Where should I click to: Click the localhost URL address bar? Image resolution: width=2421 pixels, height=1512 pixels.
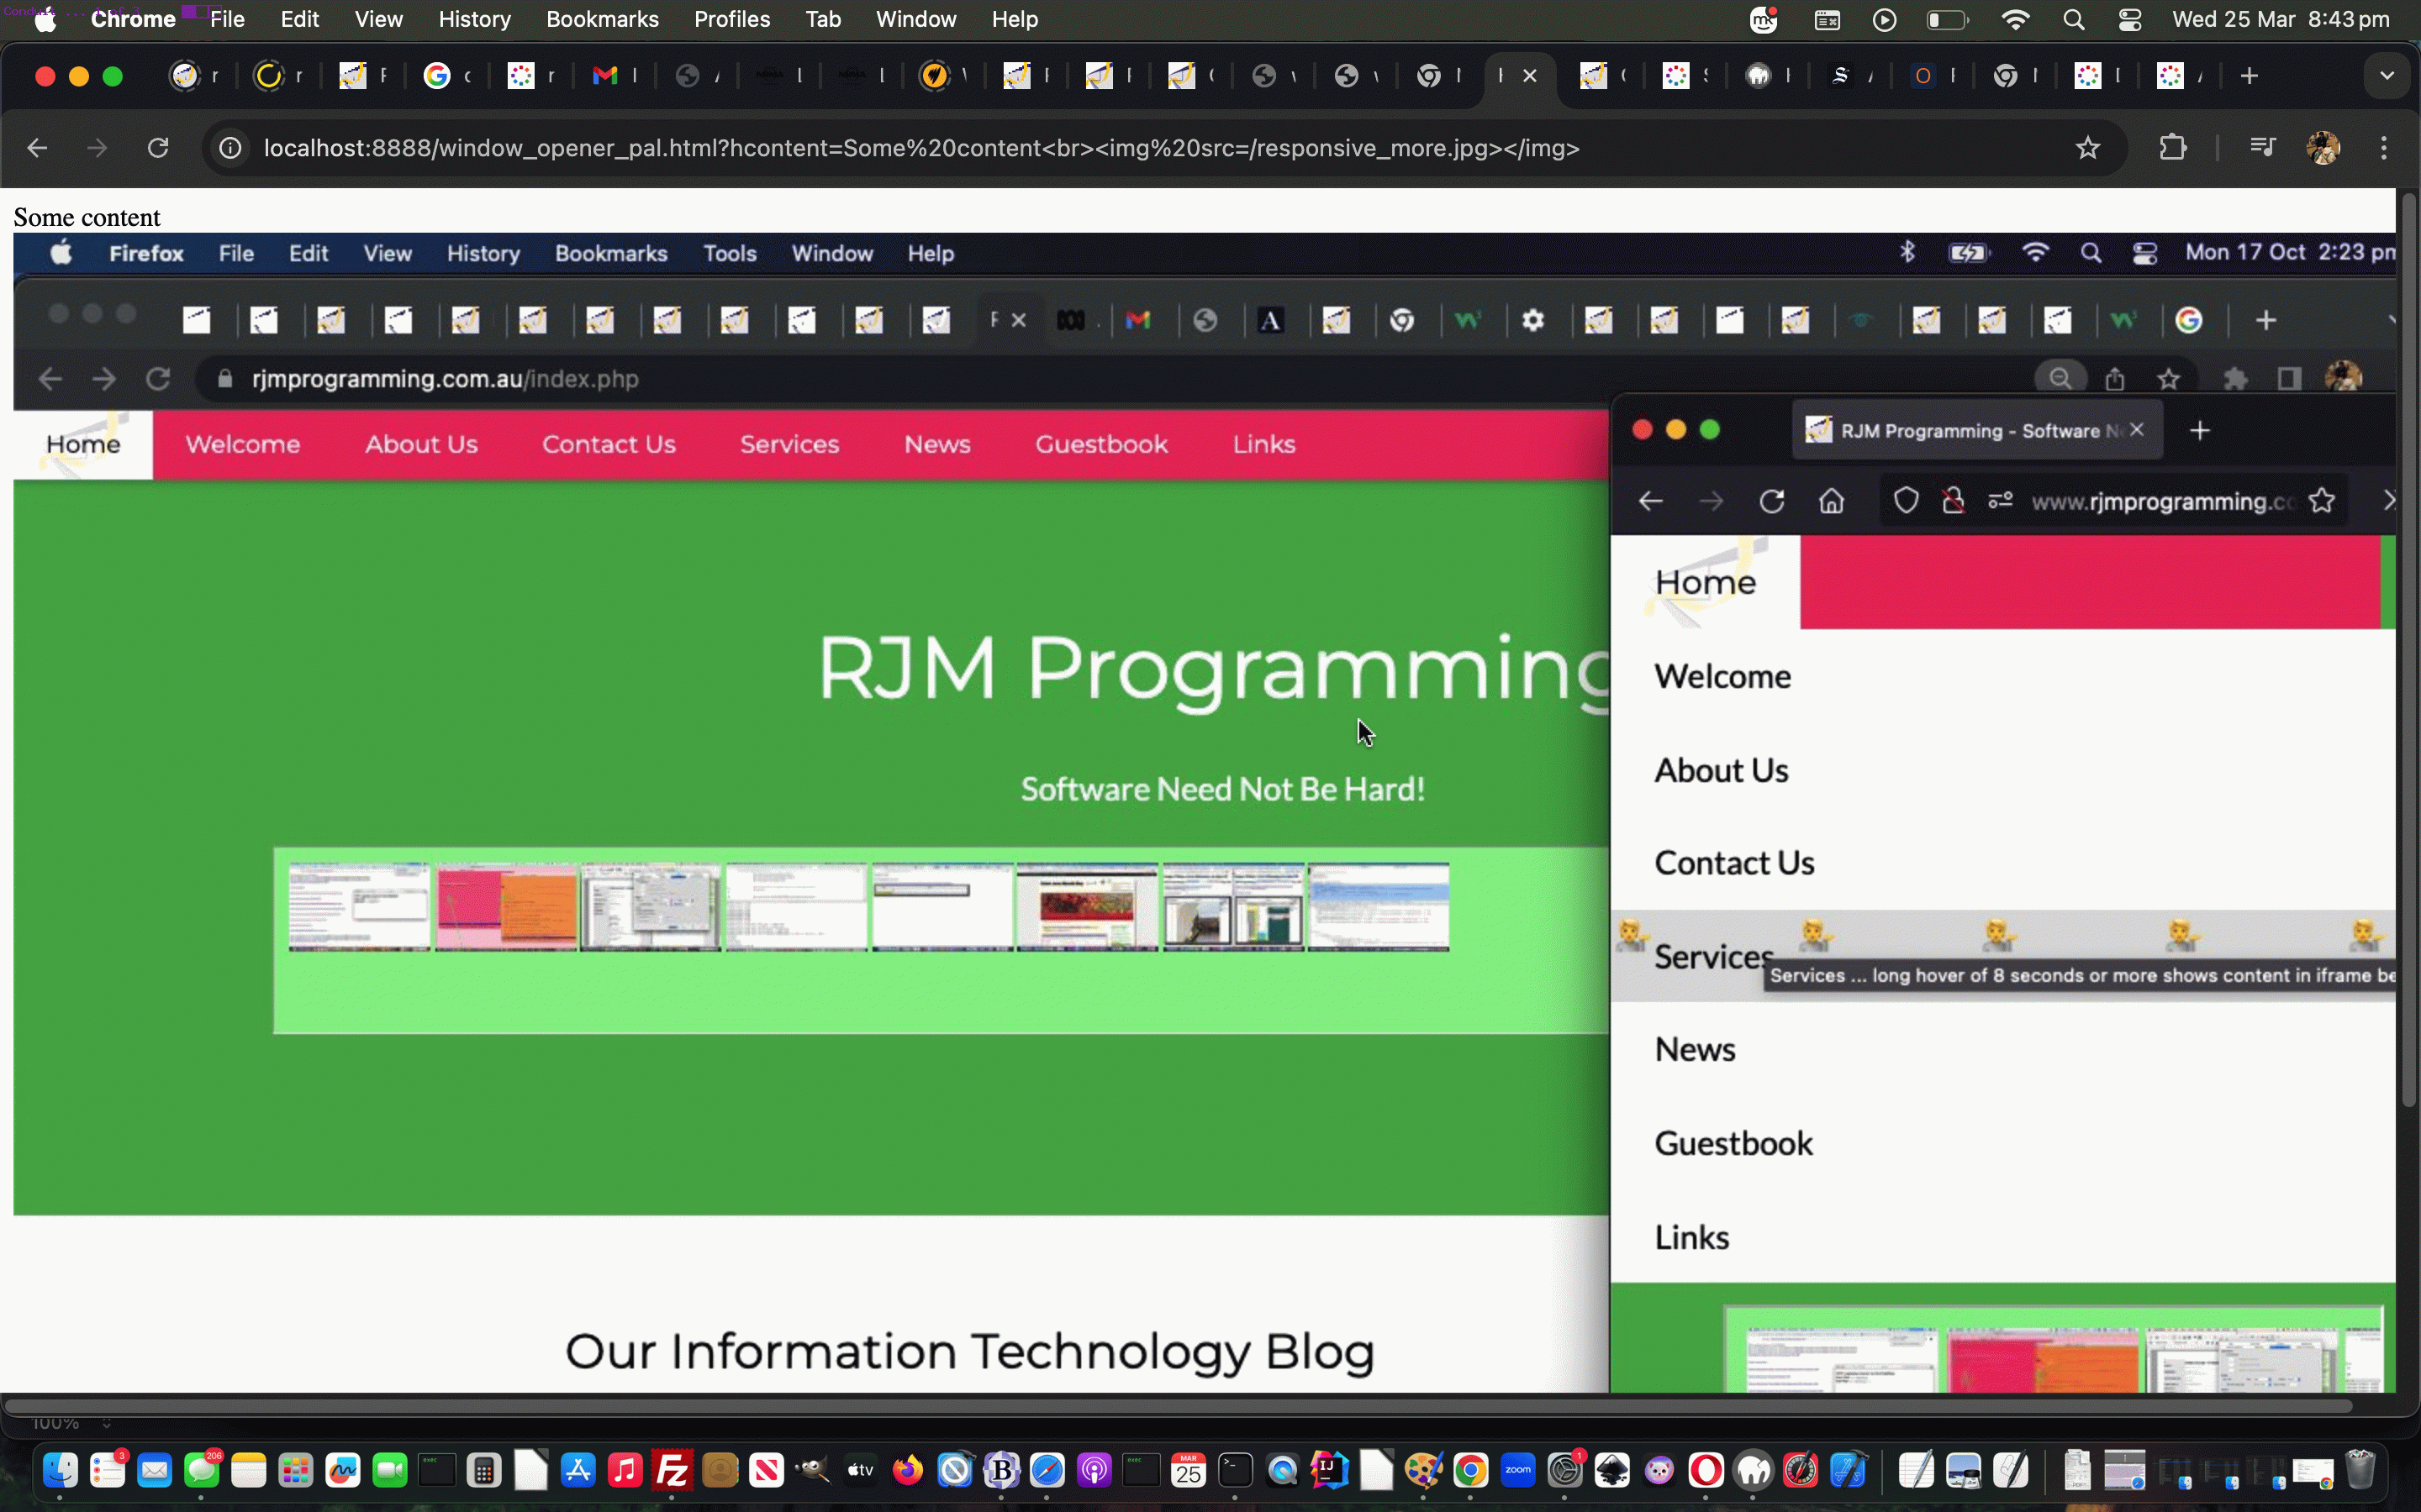pos(920,148)
